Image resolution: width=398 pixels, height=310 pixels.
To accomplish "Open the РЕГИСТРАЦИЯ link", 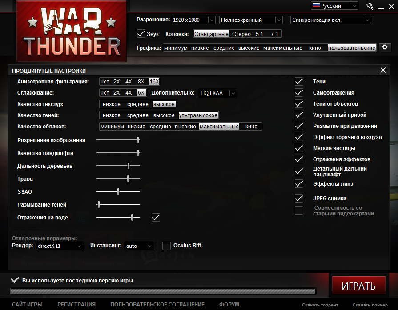I will pos(76,304).
